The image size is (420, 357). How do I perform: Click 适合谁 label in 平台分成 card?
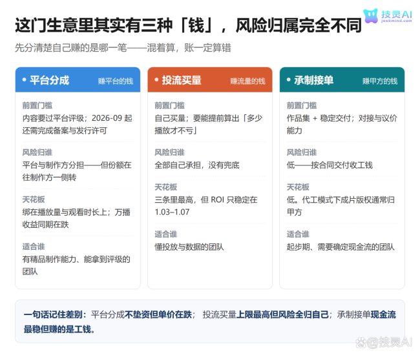(x=34, y=247)
